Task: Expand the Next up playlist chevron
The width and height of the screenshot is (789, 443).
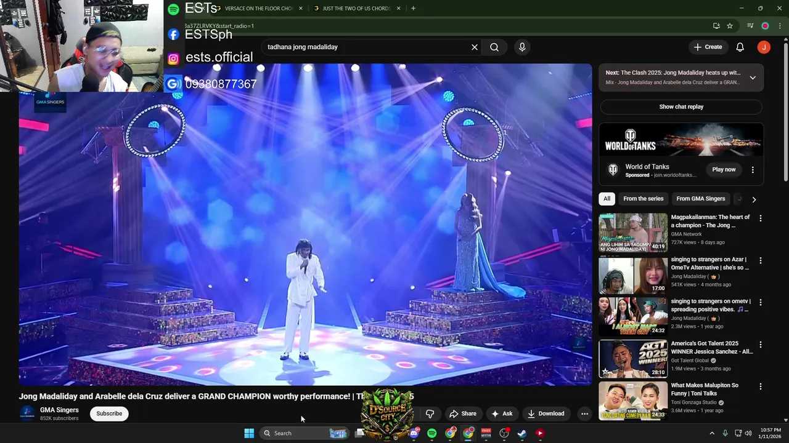Action: click(x=753, y=78)
